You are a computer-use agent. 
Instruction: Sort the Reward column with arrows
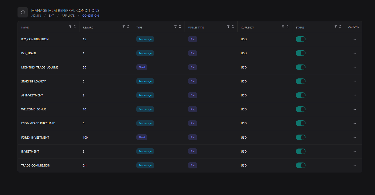tap(128, 27)
